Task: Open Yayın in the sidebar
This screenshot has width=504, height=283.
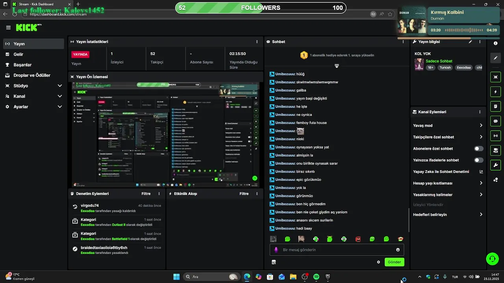Action: click(x=33, y=44)
